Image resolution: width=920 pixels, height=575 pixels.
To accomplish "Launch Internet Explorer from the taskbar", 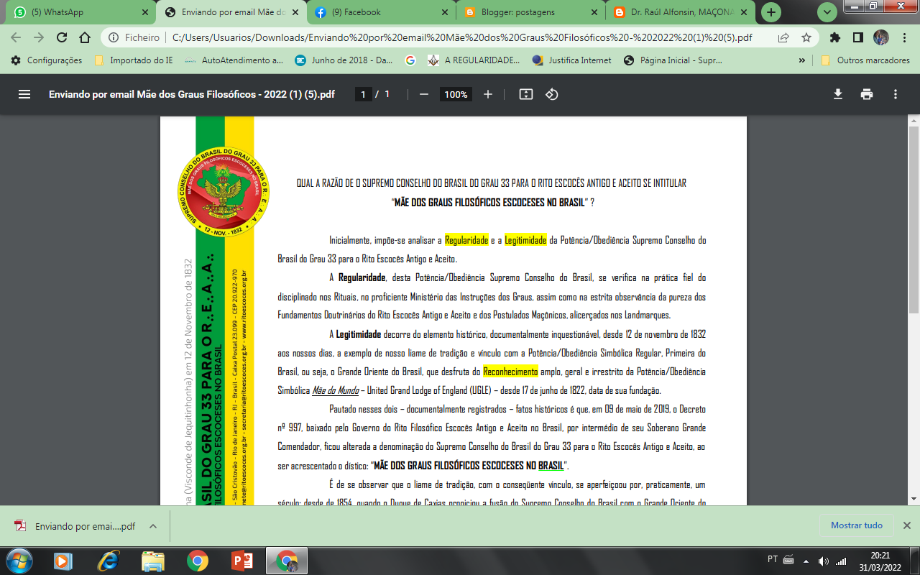I will [108, 560].
